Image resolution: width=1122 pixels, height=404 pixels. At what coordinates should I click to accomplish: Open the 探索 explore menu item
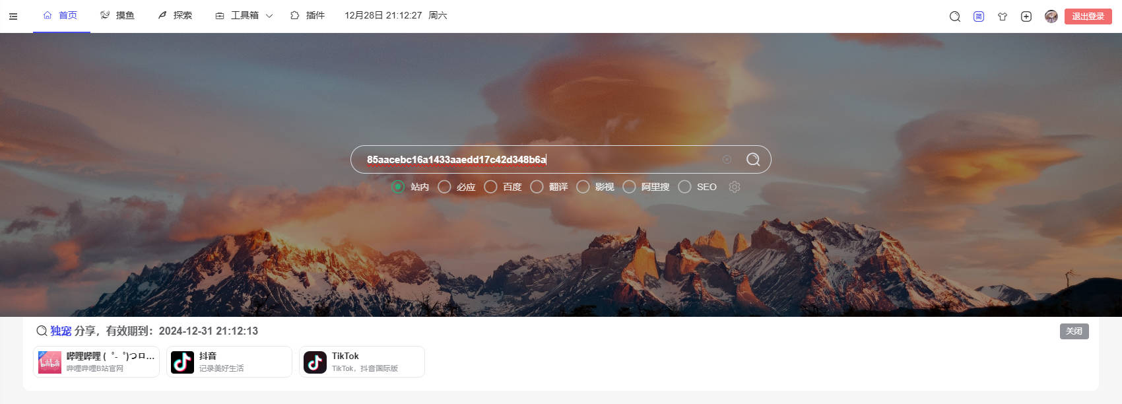176,15
